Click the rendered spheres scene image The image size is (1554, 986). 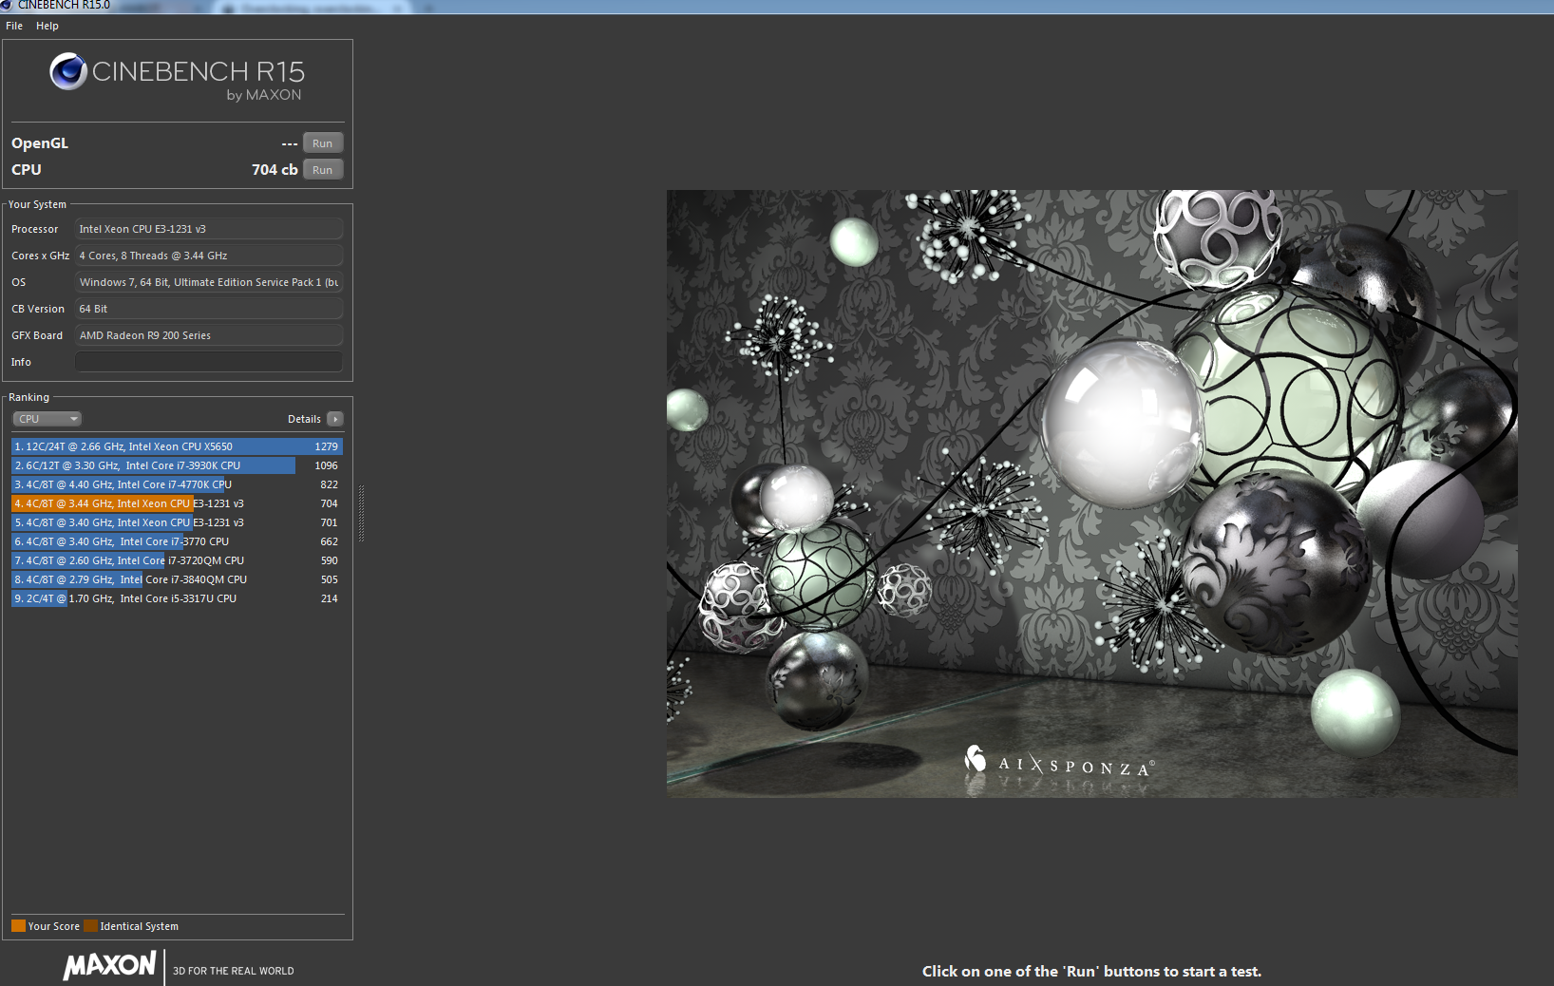pos(1091,493)
